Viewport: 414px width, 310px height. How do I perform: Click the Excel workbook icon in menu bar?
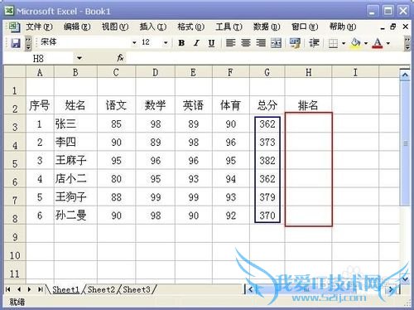(14, 27)
